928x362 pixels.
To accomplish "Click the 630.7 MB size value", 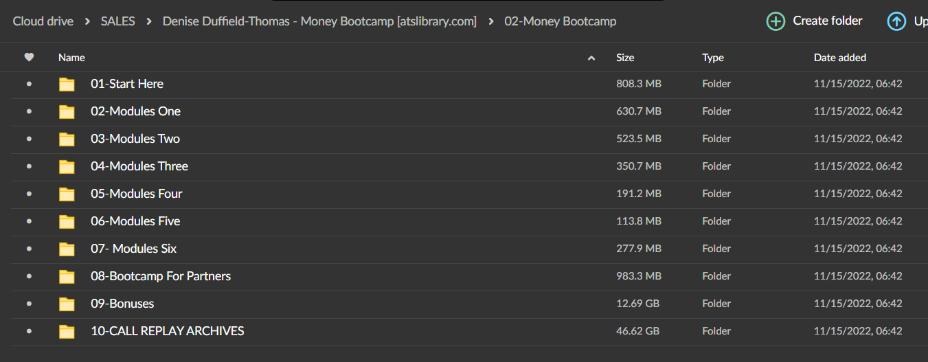I will pos(639,111).
